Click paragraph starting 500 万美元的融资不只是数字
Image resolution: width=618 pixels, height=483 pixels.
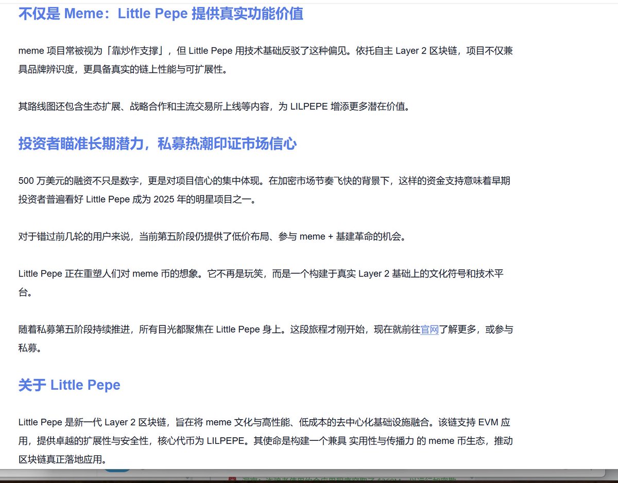click(x=265, y=190)
